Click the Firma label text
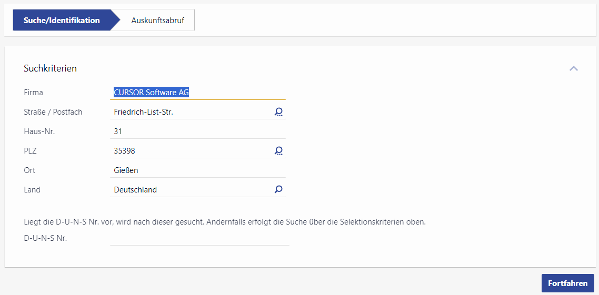Image resolution: width=599 pixels, height=295 pixels. click(x=33, y=93)
